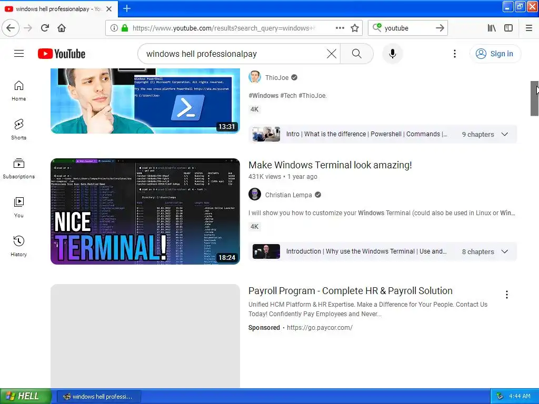
Task: Open the browser Library icon
Action: (492, 28)
